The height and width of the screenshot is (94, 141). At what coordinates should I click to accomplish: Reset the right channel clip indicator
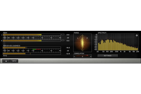(63, 40)
